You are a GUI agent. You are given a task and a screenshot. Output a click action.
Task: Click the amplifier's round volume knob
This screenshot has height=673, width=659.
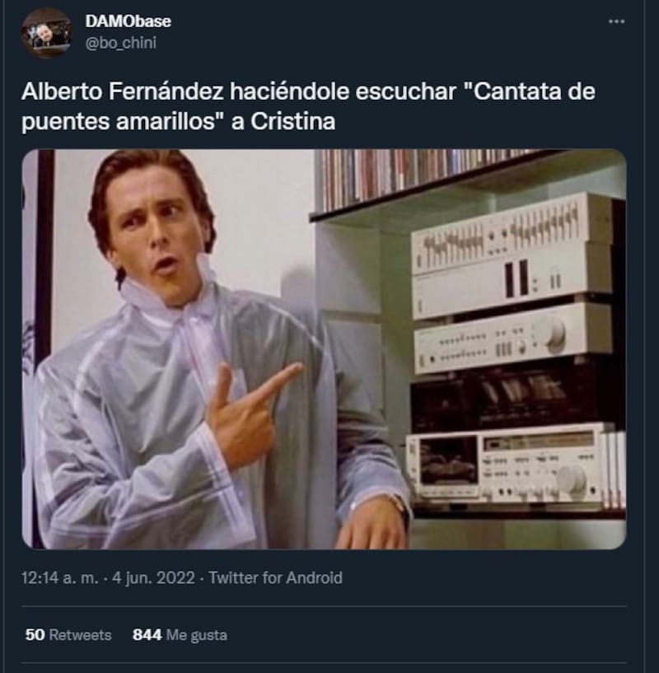click(555, 334)
